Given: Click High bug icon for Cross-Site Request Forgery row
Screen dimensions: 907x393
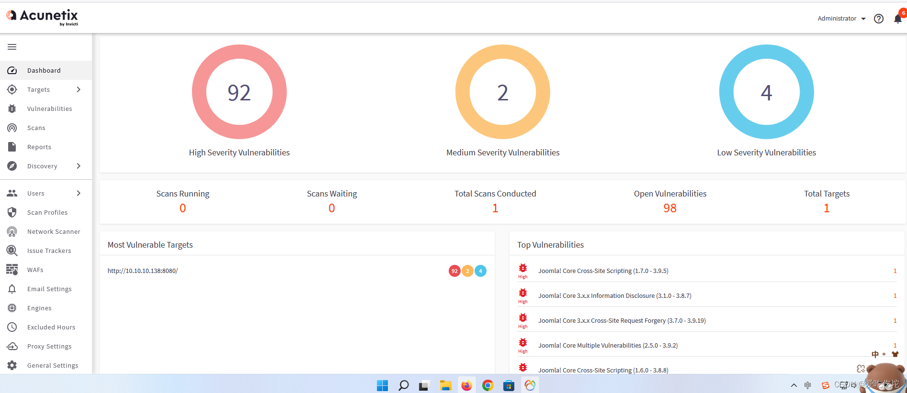Looking at the screenshot, I should tap(523, 318).
